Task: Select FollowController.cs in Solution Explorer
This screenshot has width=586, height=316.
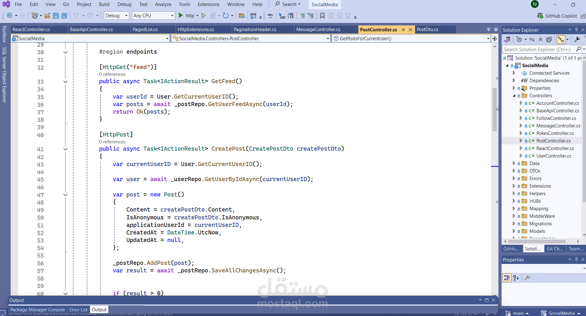Action: pyautogui.click(x=556, y=118)
